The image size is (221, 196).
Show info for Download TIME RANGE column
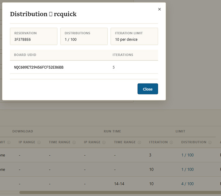[74, 142]
